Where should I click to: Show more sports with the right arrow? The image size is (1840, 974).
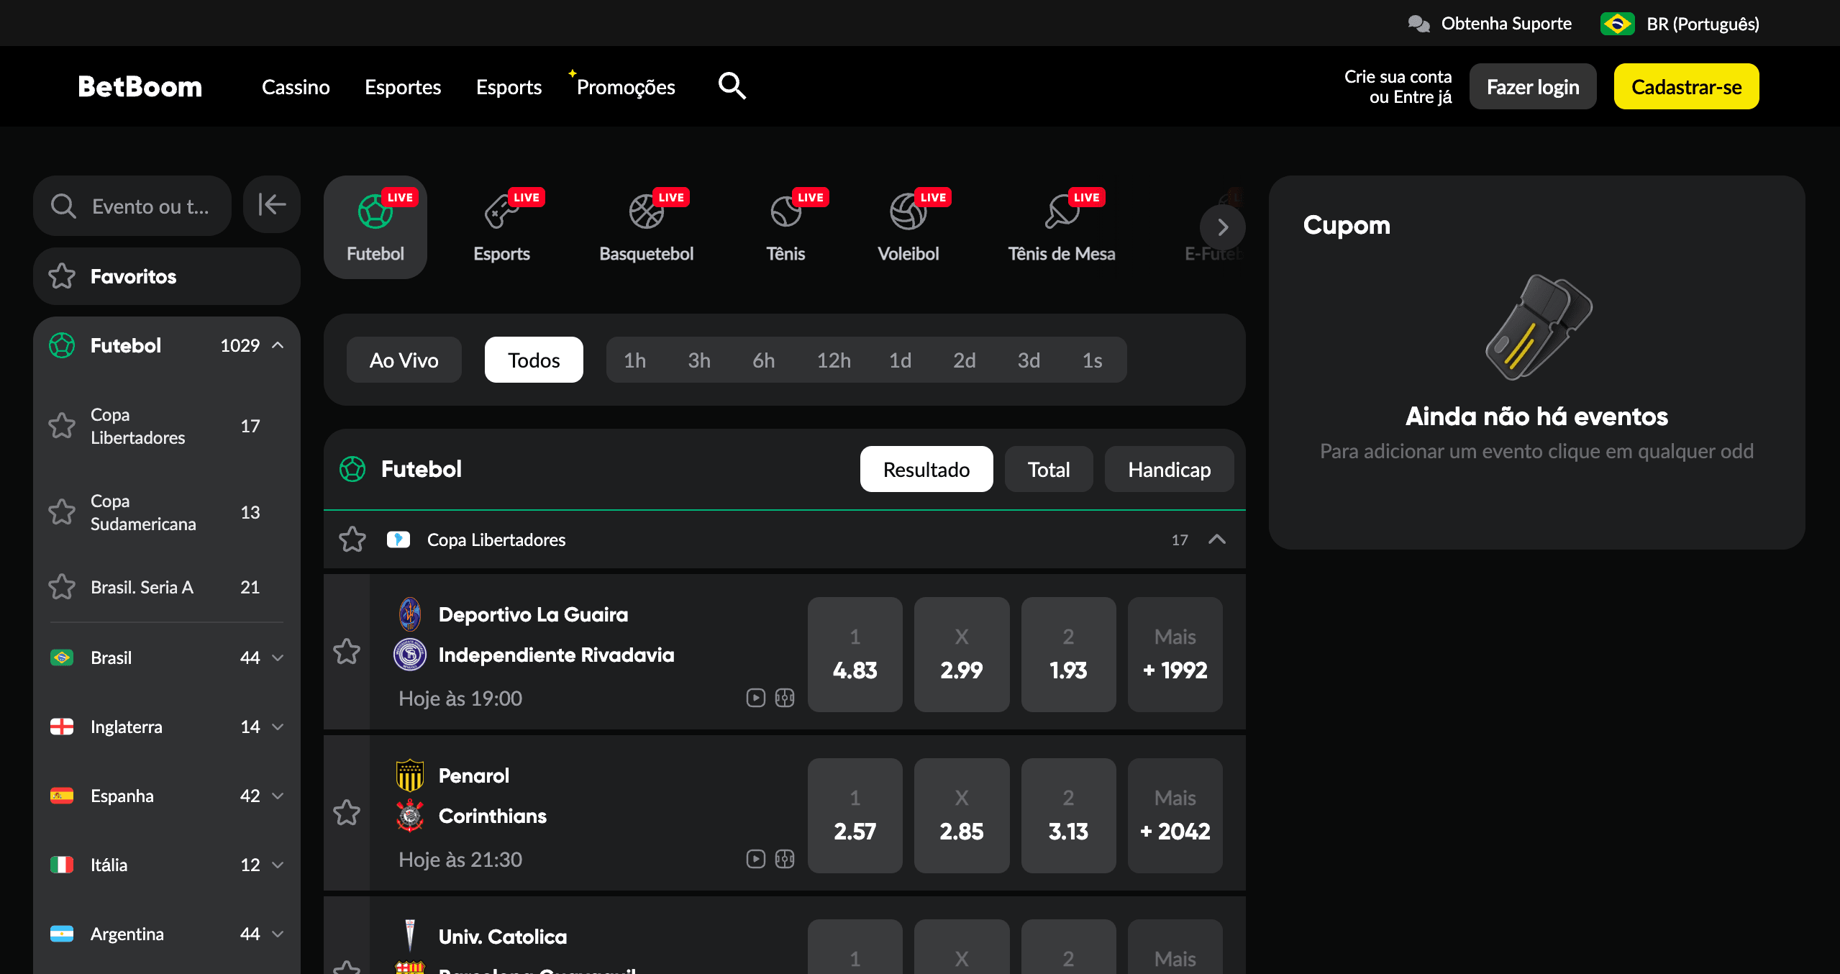click(1222, 227)
